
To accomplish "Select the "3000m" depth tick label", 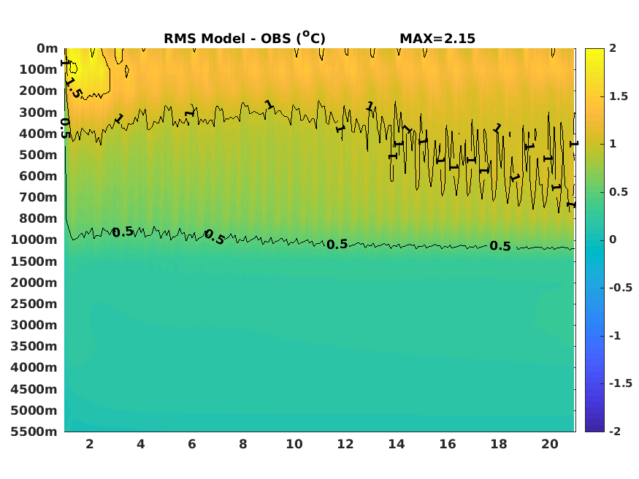I will (x=34, y=325).
